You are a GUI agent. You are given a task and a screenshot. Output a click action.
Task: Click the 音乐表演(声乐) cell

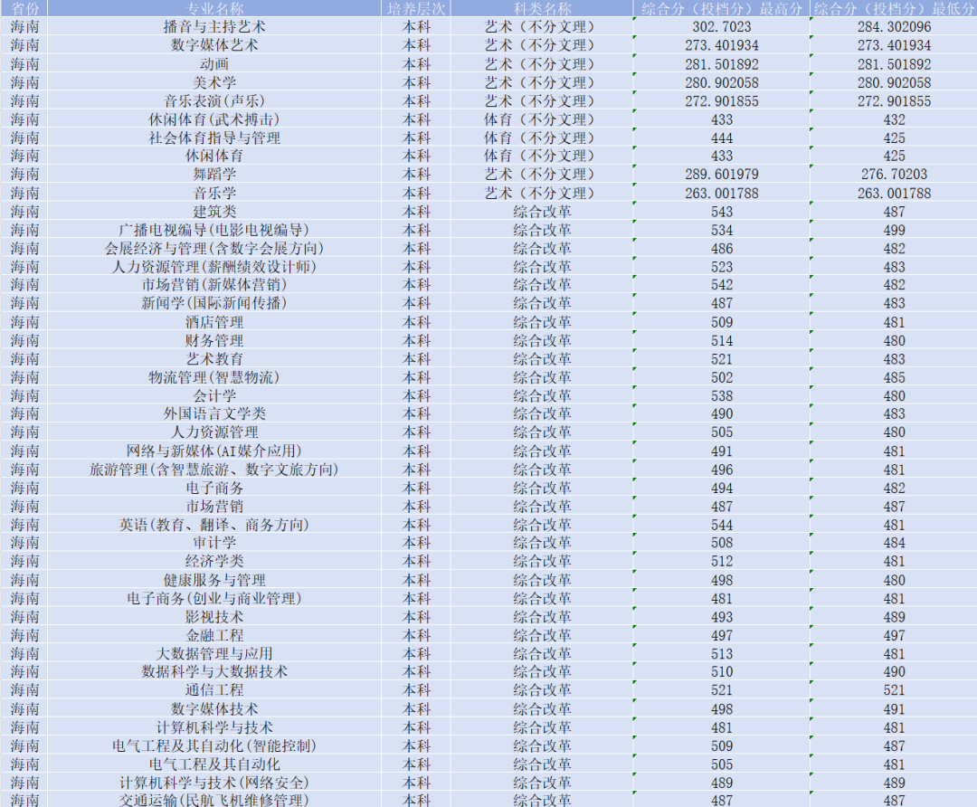click(x=214, y=101)
